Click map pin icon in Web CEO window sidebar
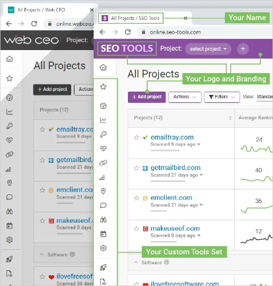The image size is (273, 286). (9, 183)
